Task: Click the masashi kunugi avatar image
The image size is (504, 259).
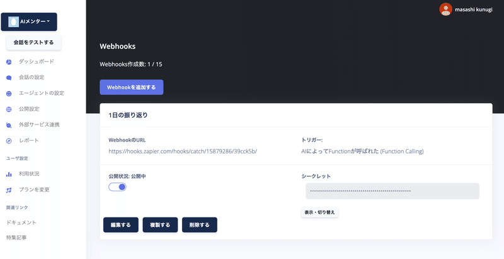Action: (446, 9)
